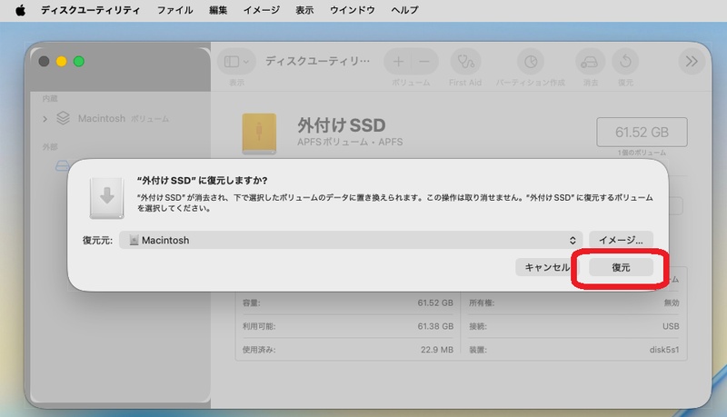
Task: Click the yellow minimize window button
Action: [61, 62]
